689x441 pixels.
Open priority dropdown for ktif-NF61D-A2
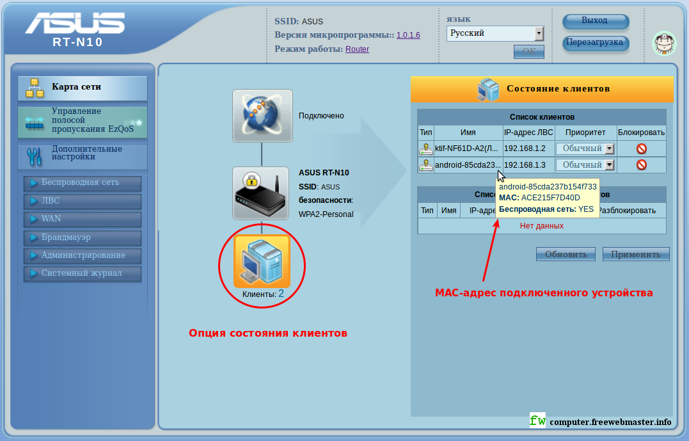click(x=585, y=148)
